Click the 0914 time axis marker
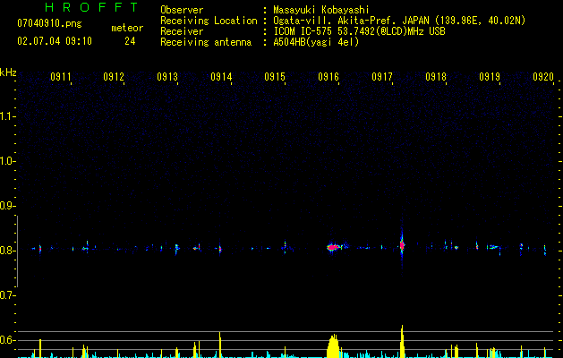Image resolution: width=563 pixels, height=358 pixels. pyautogui.click(x=222, y=77)
